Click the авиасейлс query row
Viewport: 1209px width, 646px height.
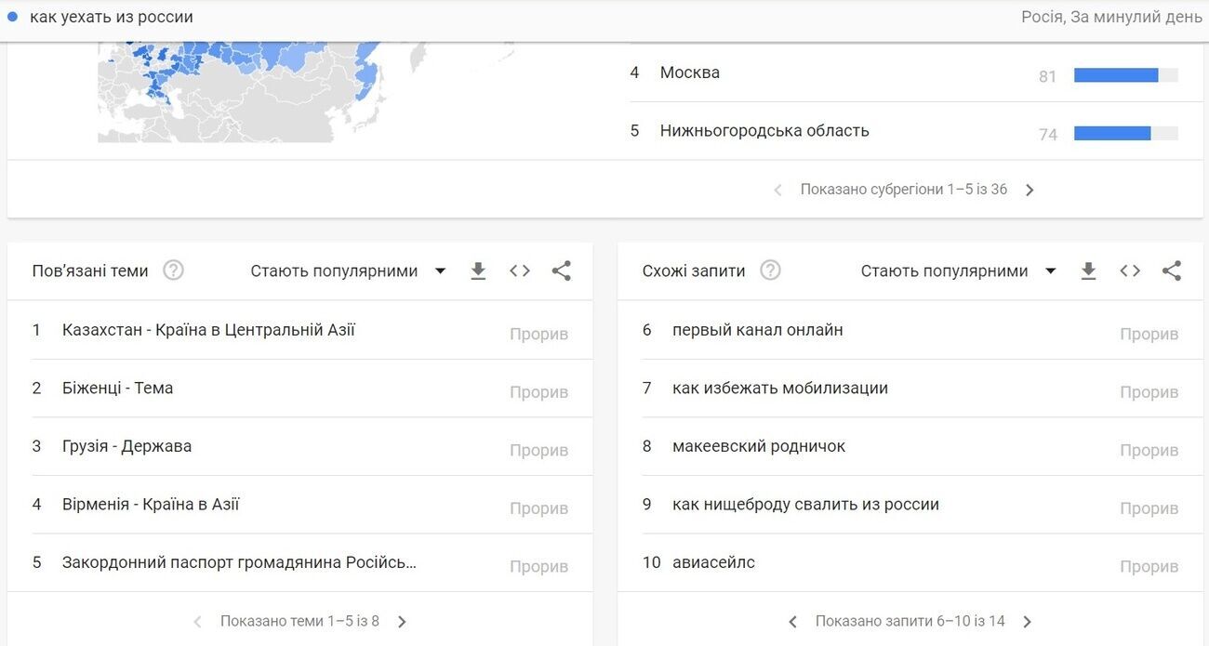(713, 562)
